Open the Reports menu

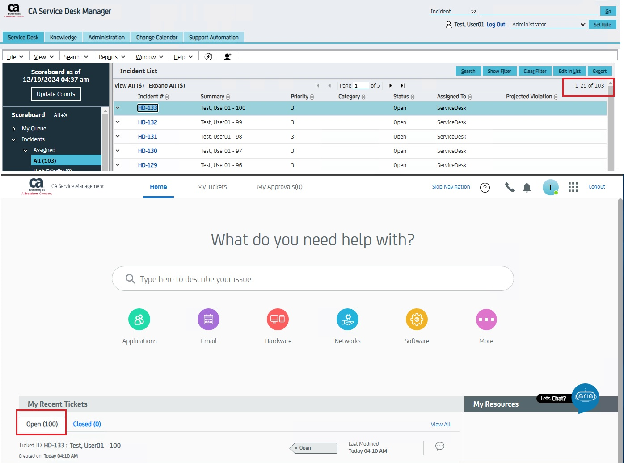click(112, 57)
